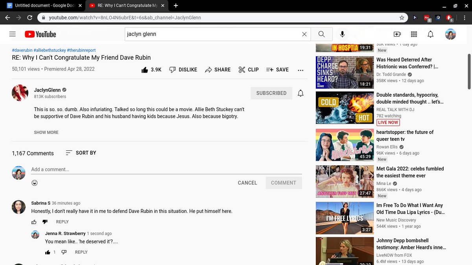Image resolution: width=472 pixels, height=265 pixels.
Task: Click the magnifier search button
Action: (321, 34)
